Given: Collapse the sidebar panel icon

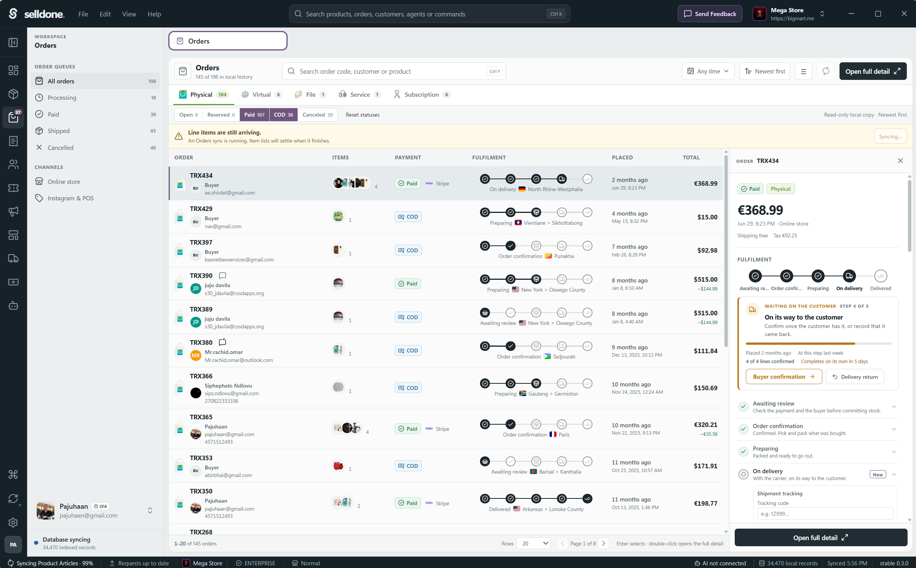Looking at the screenshot, I should click(x=13, y=42).
